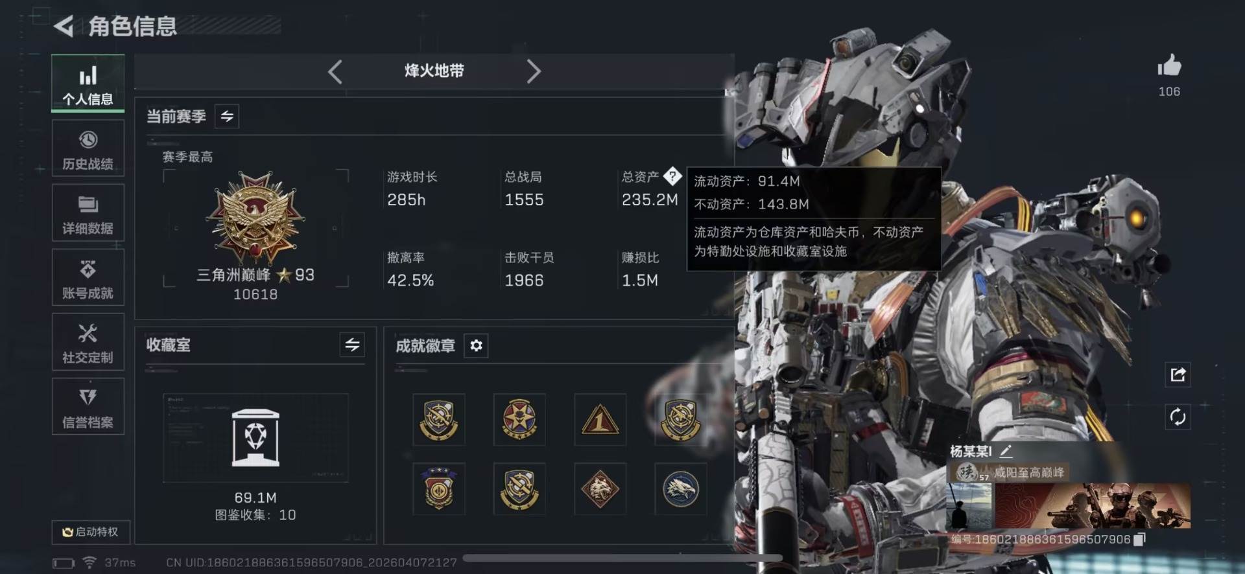Rotate character with the refresh icon
Screen dimensions: 1245x574
point(1178,417)
